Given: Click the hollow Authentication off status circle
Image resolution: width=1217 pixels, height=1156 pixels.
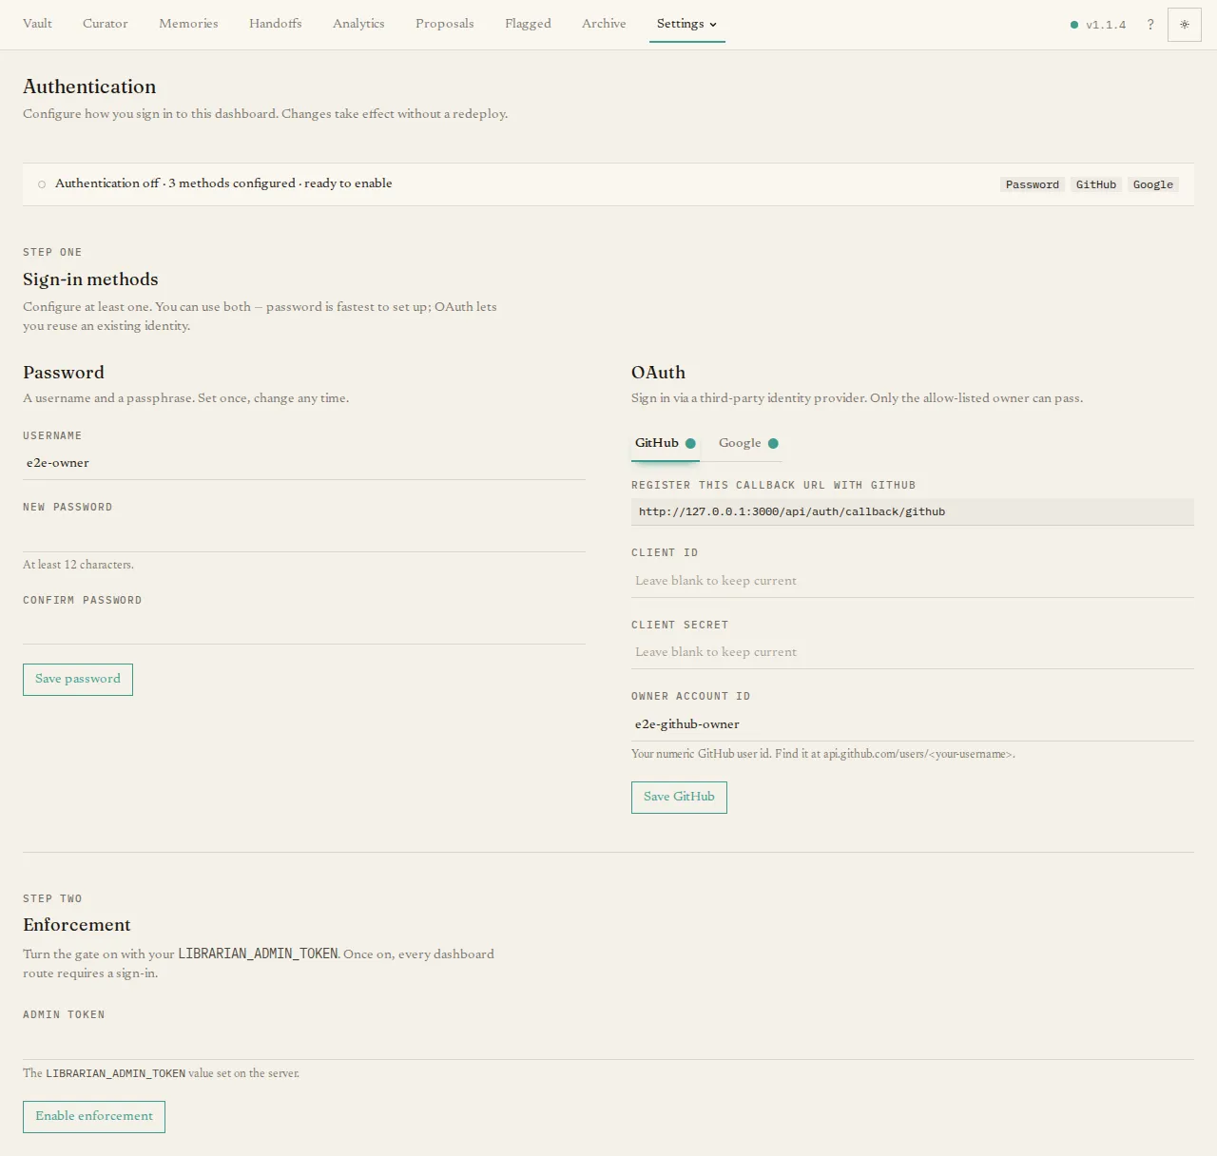Looking at the screenshot, I should (42, 184).
